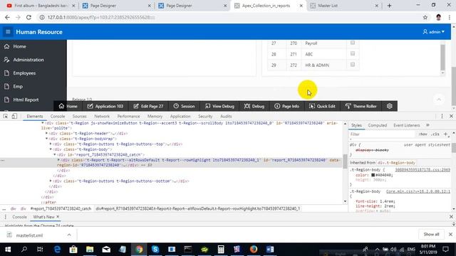Collapse the t-Region-body div node
Viewport: 456px width, 256px height.
pos(51,149)
